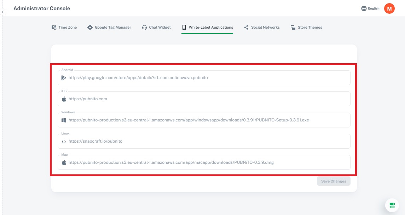
Task: Collapse sidebar using left chevron arrow
Action: coord(3,12)
